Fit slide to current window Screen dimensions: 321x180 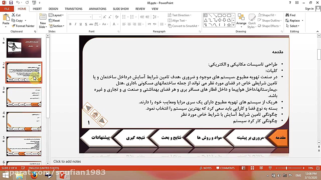pos(317,168)
